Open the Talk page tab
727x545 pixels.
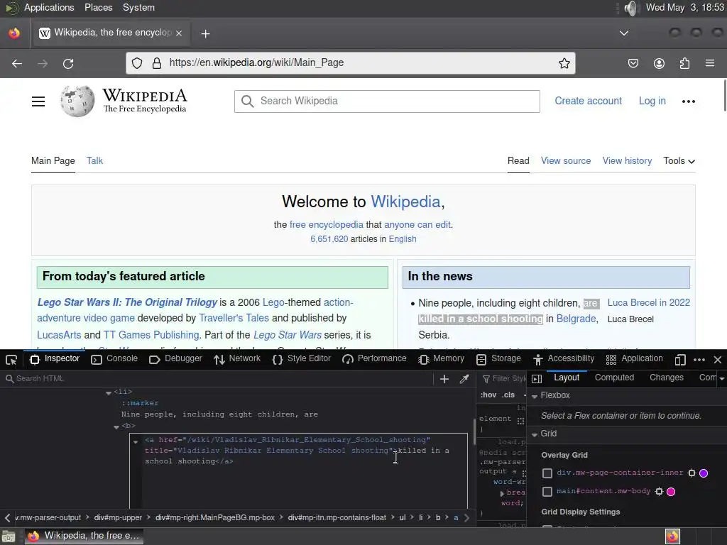(94, 161)
